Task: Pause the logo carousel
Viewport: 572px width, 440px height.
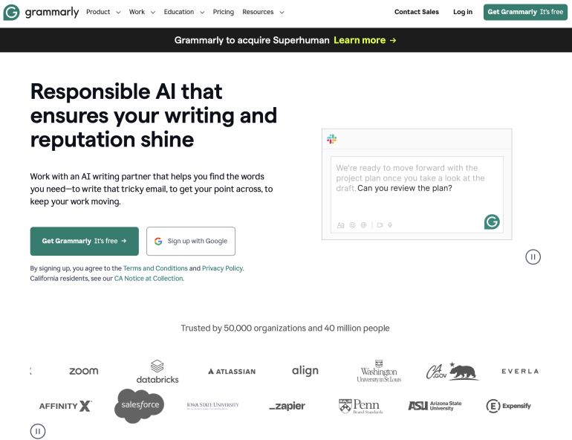Action: coord(38,431)
